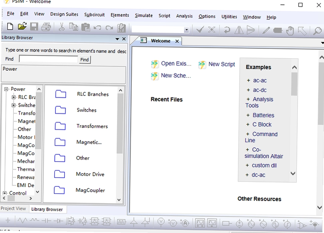Select the Hand pan tool
This screenshot has width=324, height=233.
tap(290, 31)
